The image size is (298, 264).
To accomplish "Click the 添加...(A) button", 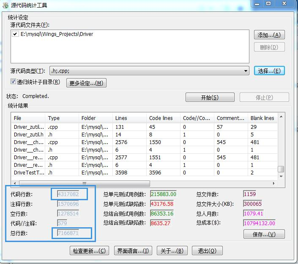I will click(x=269, y=35).
